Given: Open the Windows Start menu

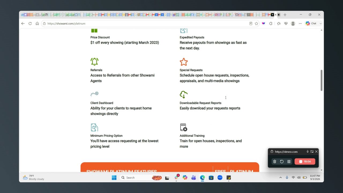Looking at the screenshot, I should tap(114, 177).
